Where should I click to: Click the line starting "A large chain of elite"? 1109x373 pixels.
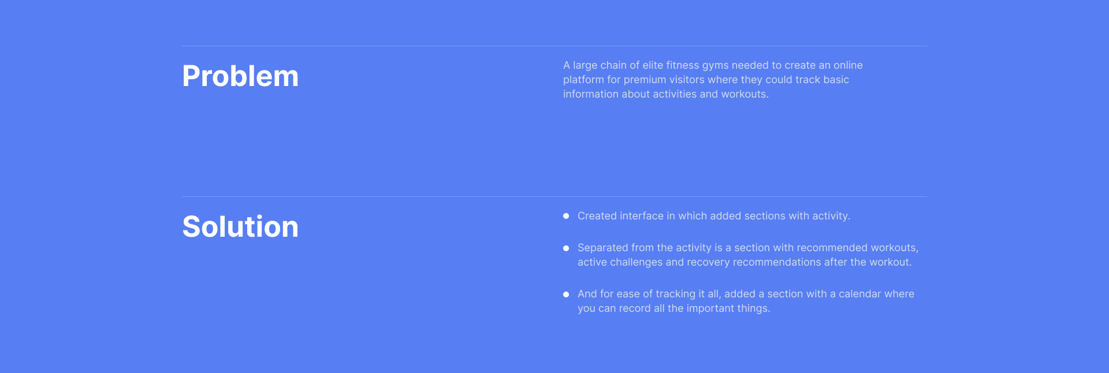[712, 65]
